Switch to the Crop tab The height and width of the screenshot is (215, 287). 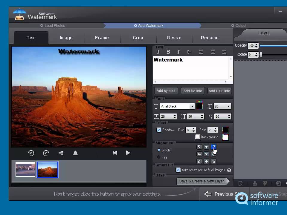138,38
